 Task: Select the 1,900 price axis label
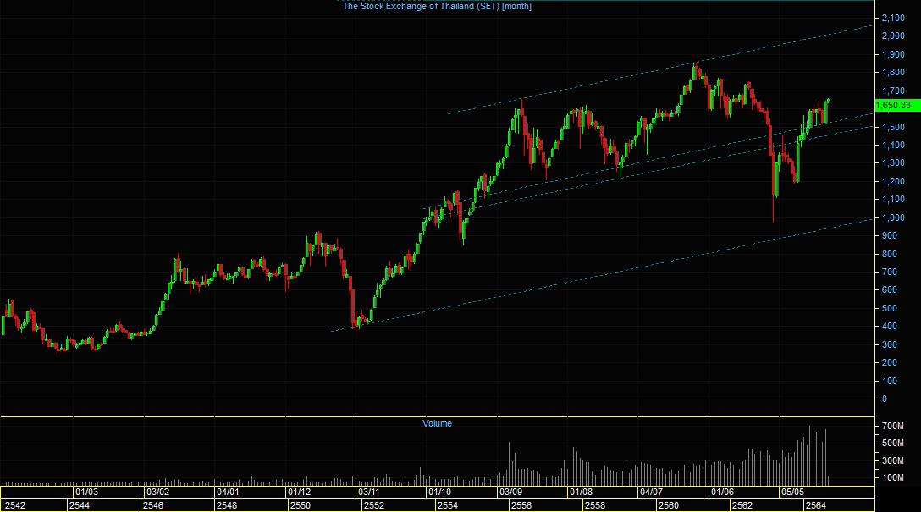point(893,55)
